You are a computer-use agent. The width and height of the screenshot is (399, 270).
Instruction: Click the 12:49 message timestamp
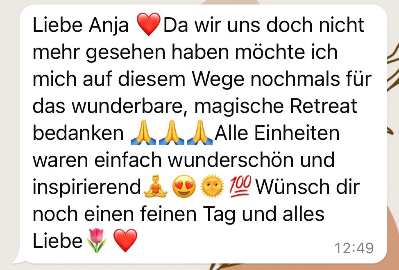(x=354, y=248)
